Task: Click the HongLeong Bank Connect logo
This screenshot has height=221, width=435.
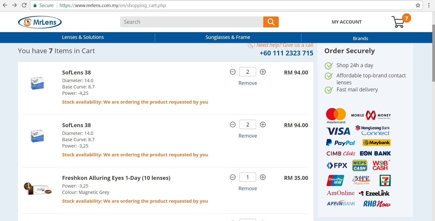Action: (372, 130)
